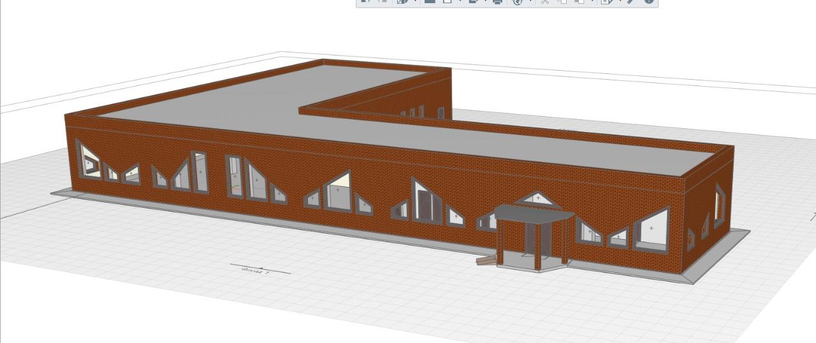This screenshot has height=343, width=816.
Task: Click the tool icon left of the info icon
Action: pos(631,2)
